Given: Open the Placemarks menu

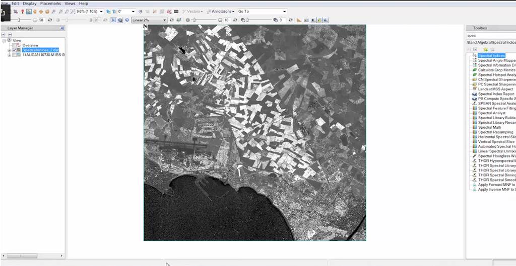Looking at the screenshot, I should [51, 4].
